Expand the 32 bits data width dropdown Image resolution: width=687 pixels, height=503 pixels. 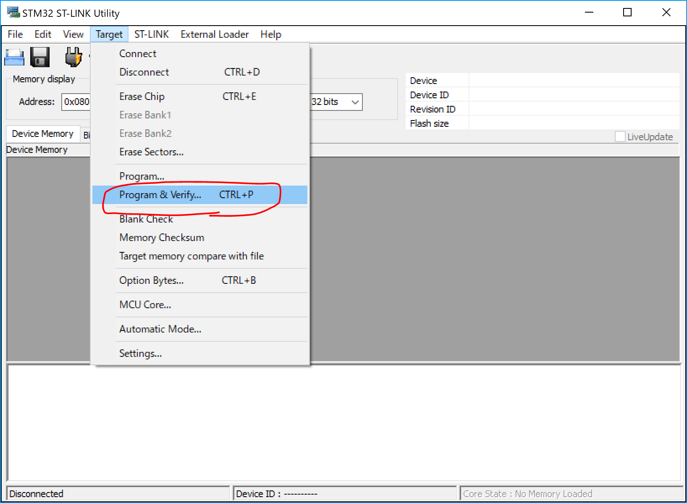355,102
